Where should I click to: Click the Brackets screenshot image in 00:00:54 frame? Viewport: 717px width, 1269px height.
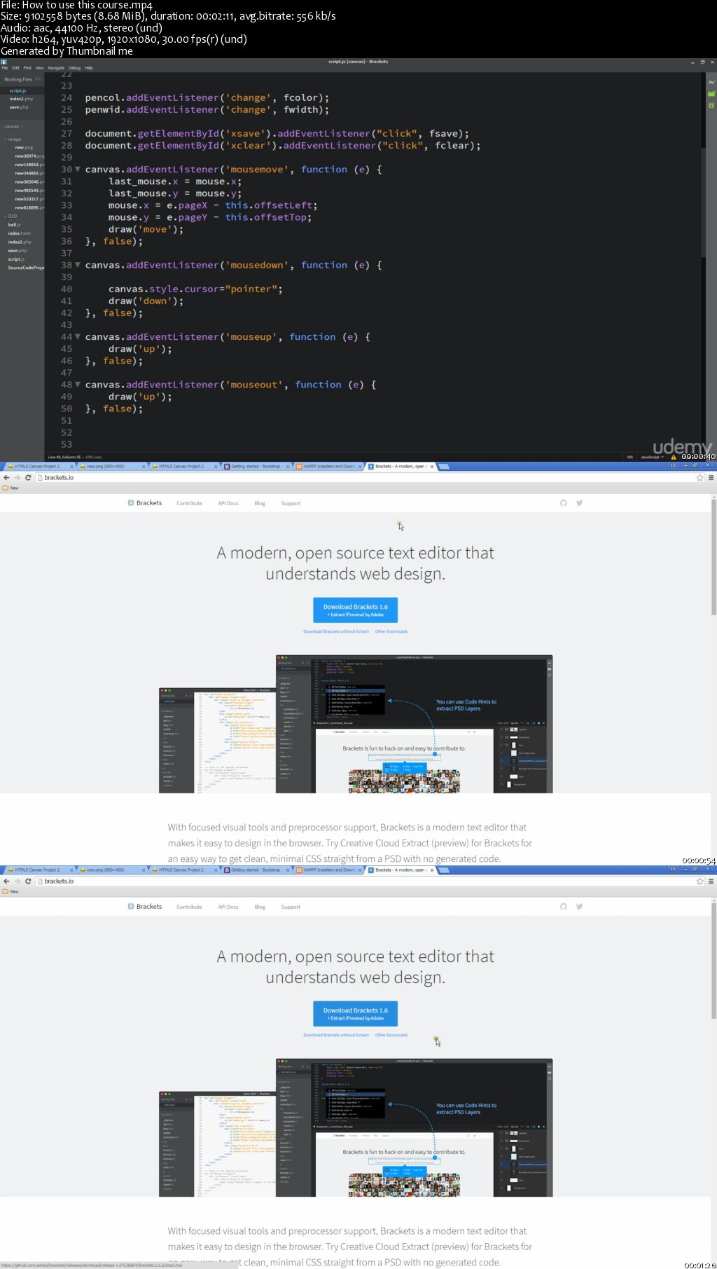coord(356,724)
